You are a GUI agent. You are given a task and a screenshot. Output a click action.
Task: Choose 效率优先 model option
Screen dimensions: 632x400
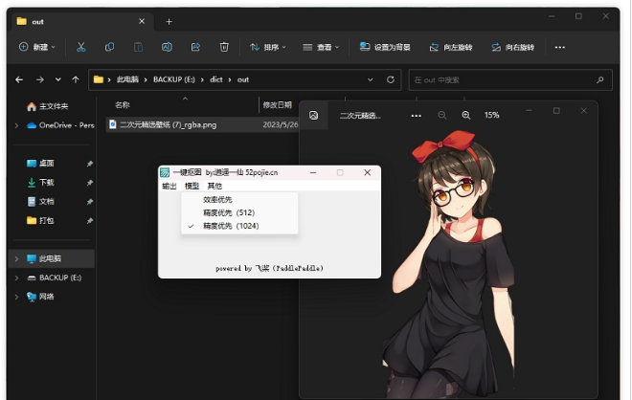pos(239,200)
